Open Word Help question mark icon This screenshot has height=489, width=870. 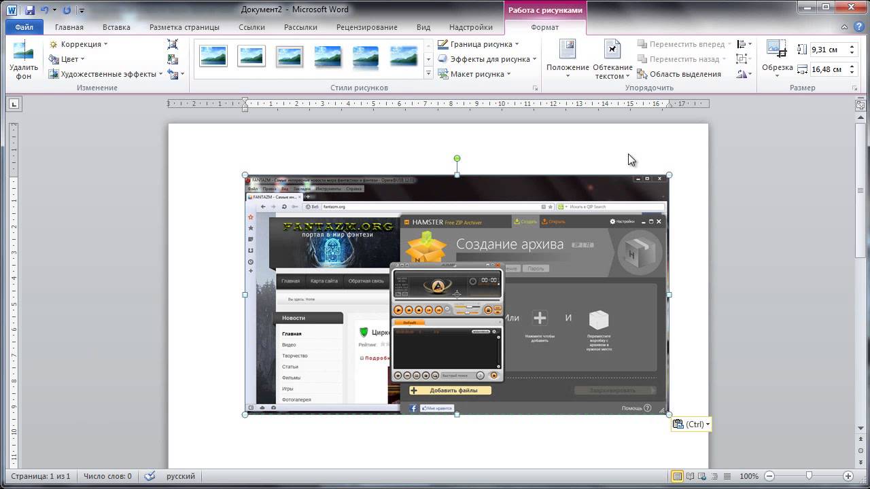(x=859, y=27)
